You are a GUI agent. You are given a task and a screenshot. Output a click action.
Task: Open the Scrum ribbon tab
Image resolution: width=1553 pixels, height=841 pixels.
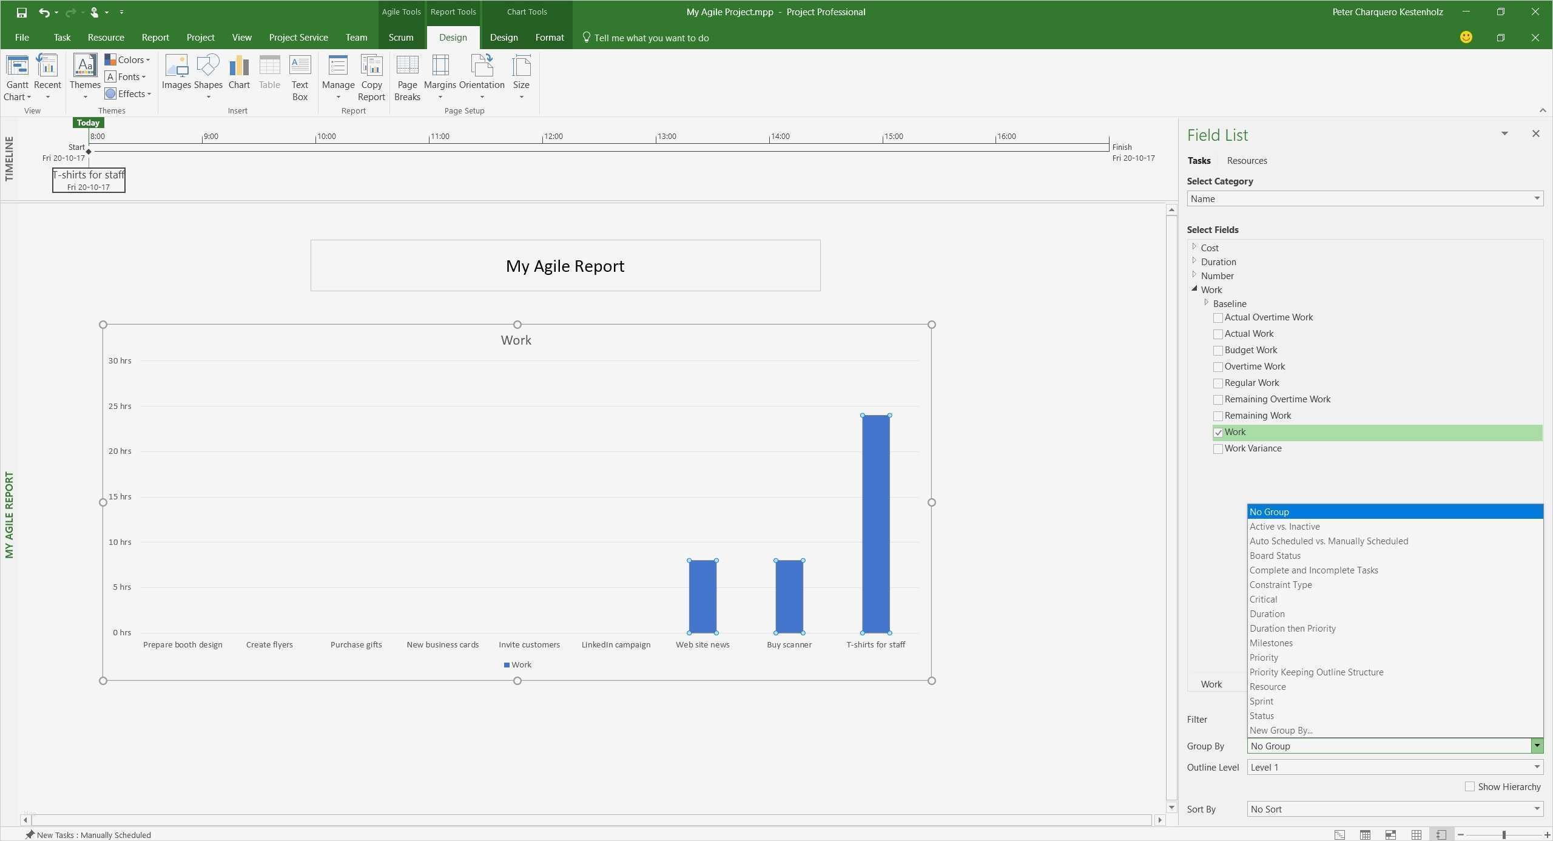[x=401, y=38]
